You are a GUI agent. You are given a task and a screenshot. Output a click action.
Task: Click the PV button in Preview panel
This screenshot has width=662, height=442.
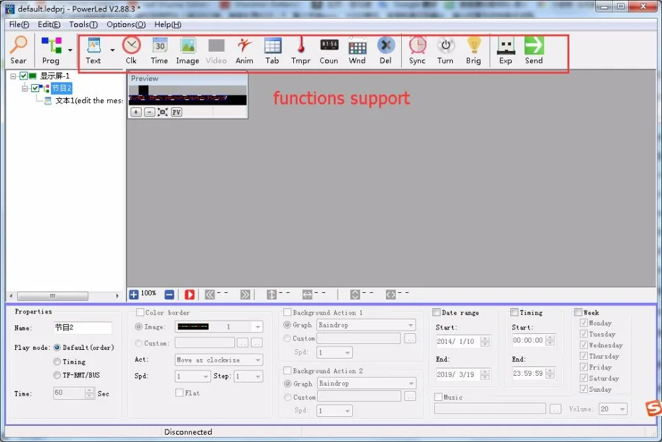177,112
